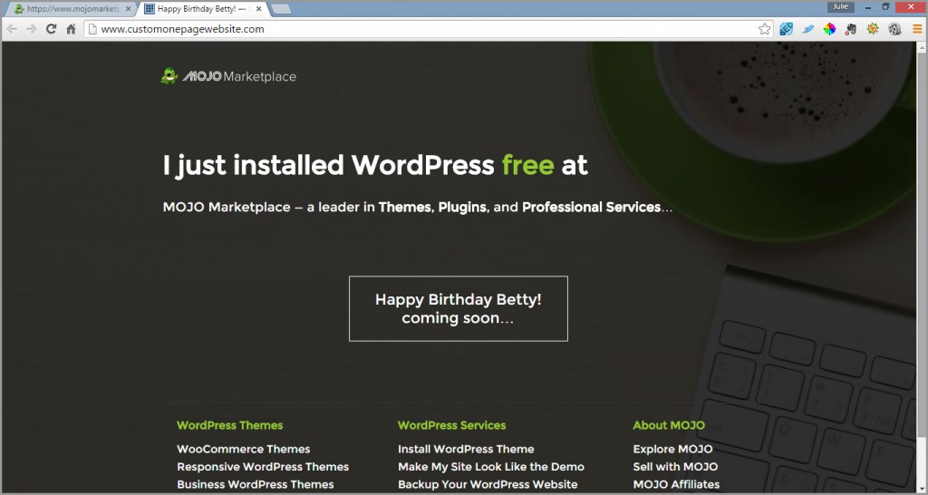The width and height of the screenshot is (928, 495).
Task: Close the Happy Birthday Betty tab
Action: pos(258,9)
